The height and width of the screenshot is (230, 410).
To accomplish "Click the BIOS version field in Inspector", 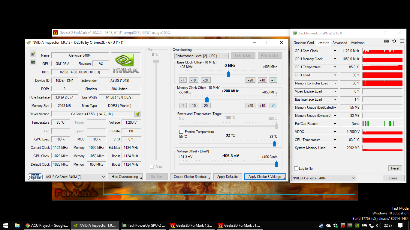I will click(80, 72).
